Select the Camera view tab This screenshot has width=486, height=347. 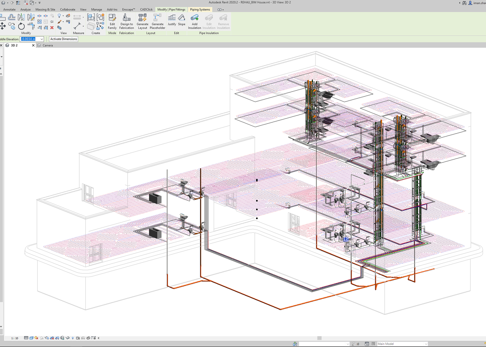tap(48, 45)
